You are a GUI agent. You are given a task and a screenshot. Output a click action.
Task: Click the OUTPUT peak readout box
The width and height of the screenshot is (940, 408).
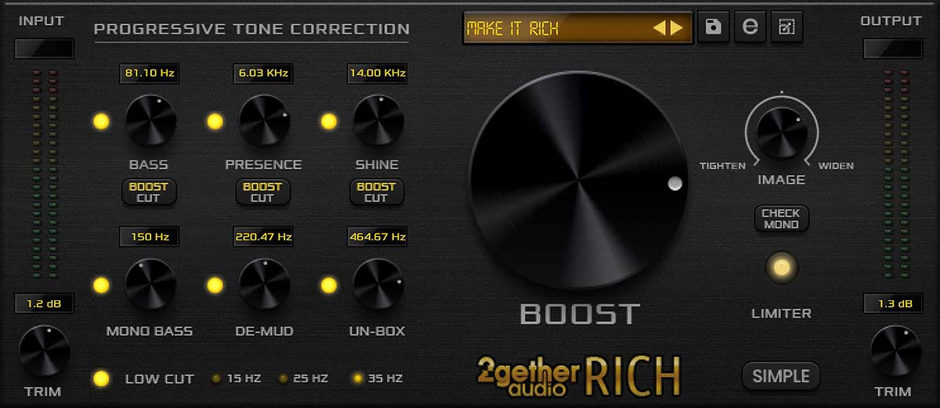pos(894,48)
